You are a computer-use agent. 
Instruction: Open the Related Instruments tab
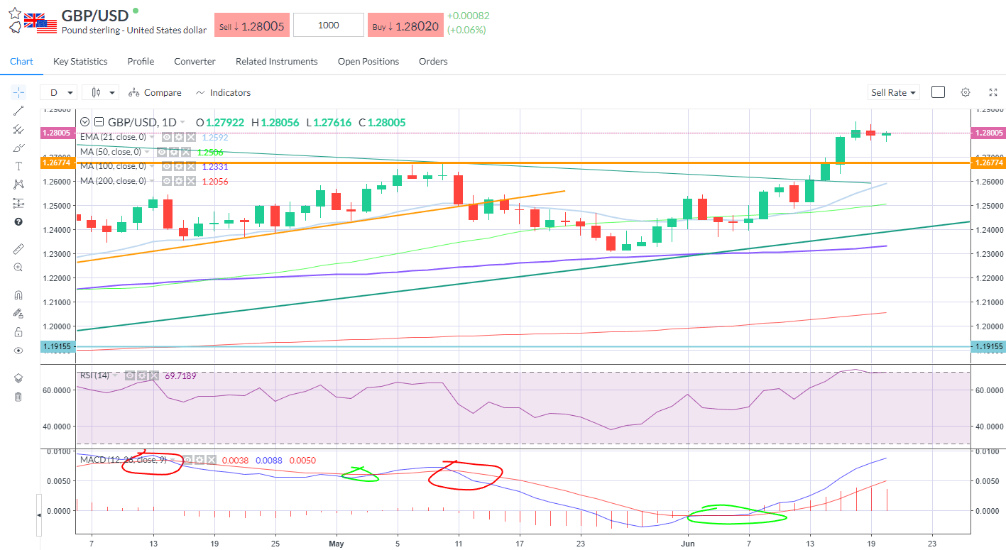point(277,62)
